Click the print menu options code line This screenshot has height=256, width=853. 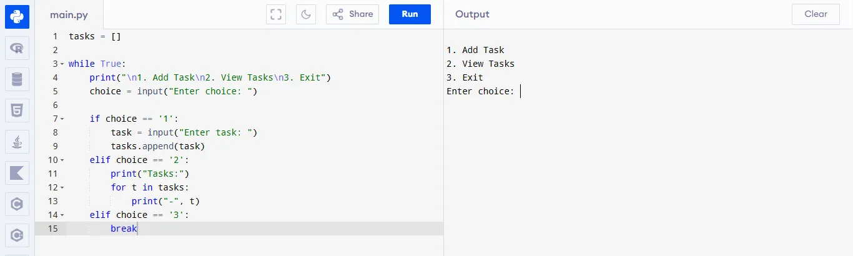[210, 77]
